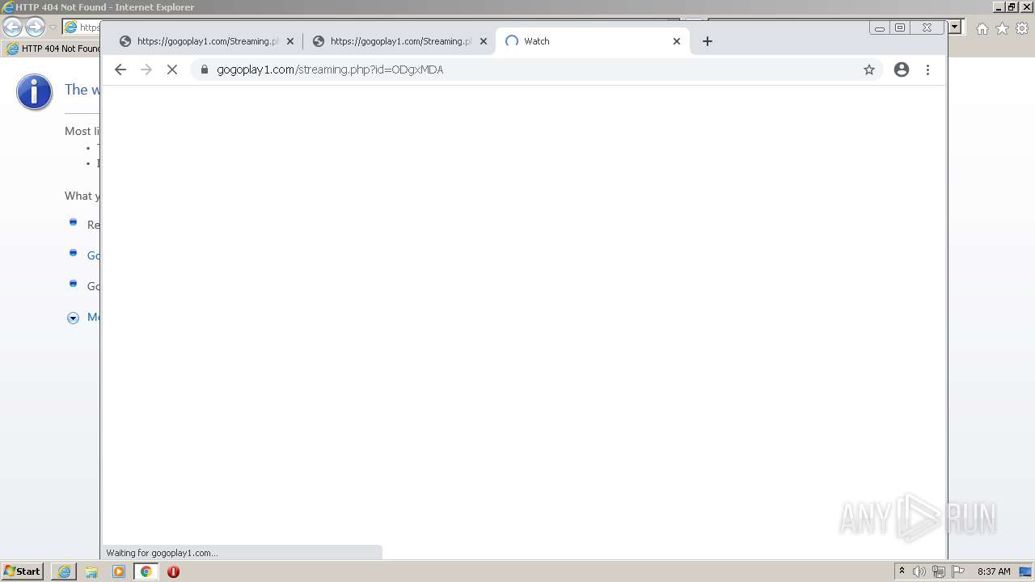Switch to Chrome from the taskbar

[x=146, y=571]
